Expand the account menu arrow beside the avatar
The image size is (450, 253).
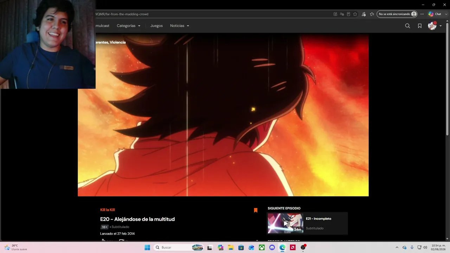coord(441,26)
